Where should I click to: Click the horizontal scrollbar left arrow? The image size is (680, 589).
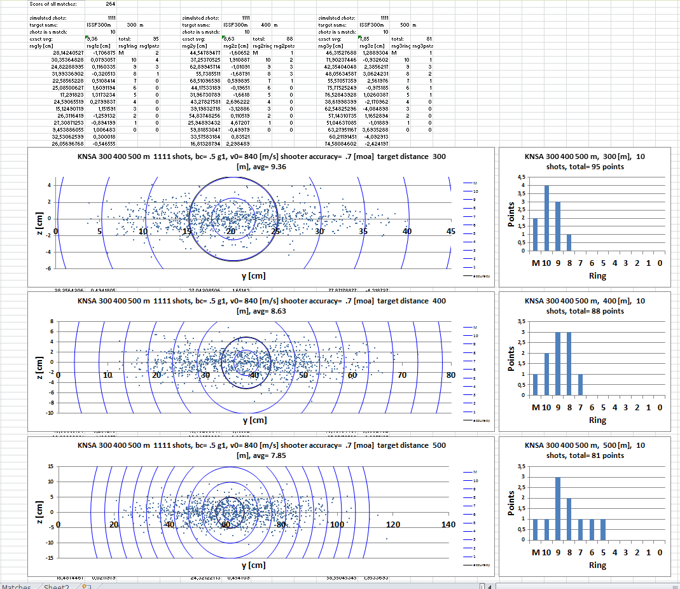click(x=490, y=586)
